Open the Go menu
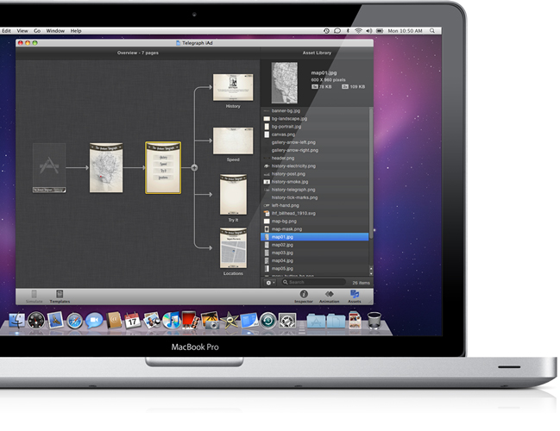The image size is (560, 431). 37,31
